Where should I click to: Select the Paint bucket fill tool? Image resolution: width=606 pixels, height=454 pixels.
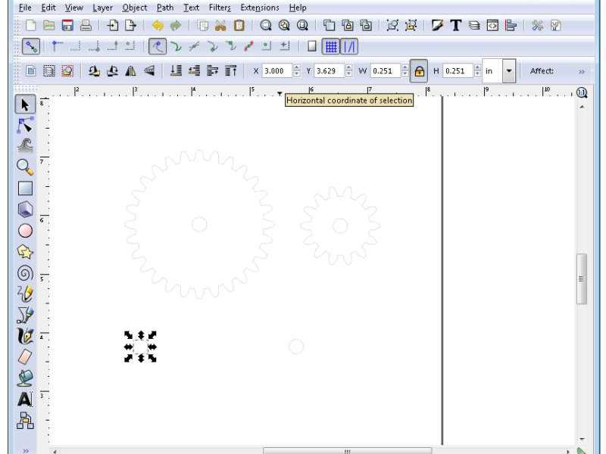click(x=25, y=378)
